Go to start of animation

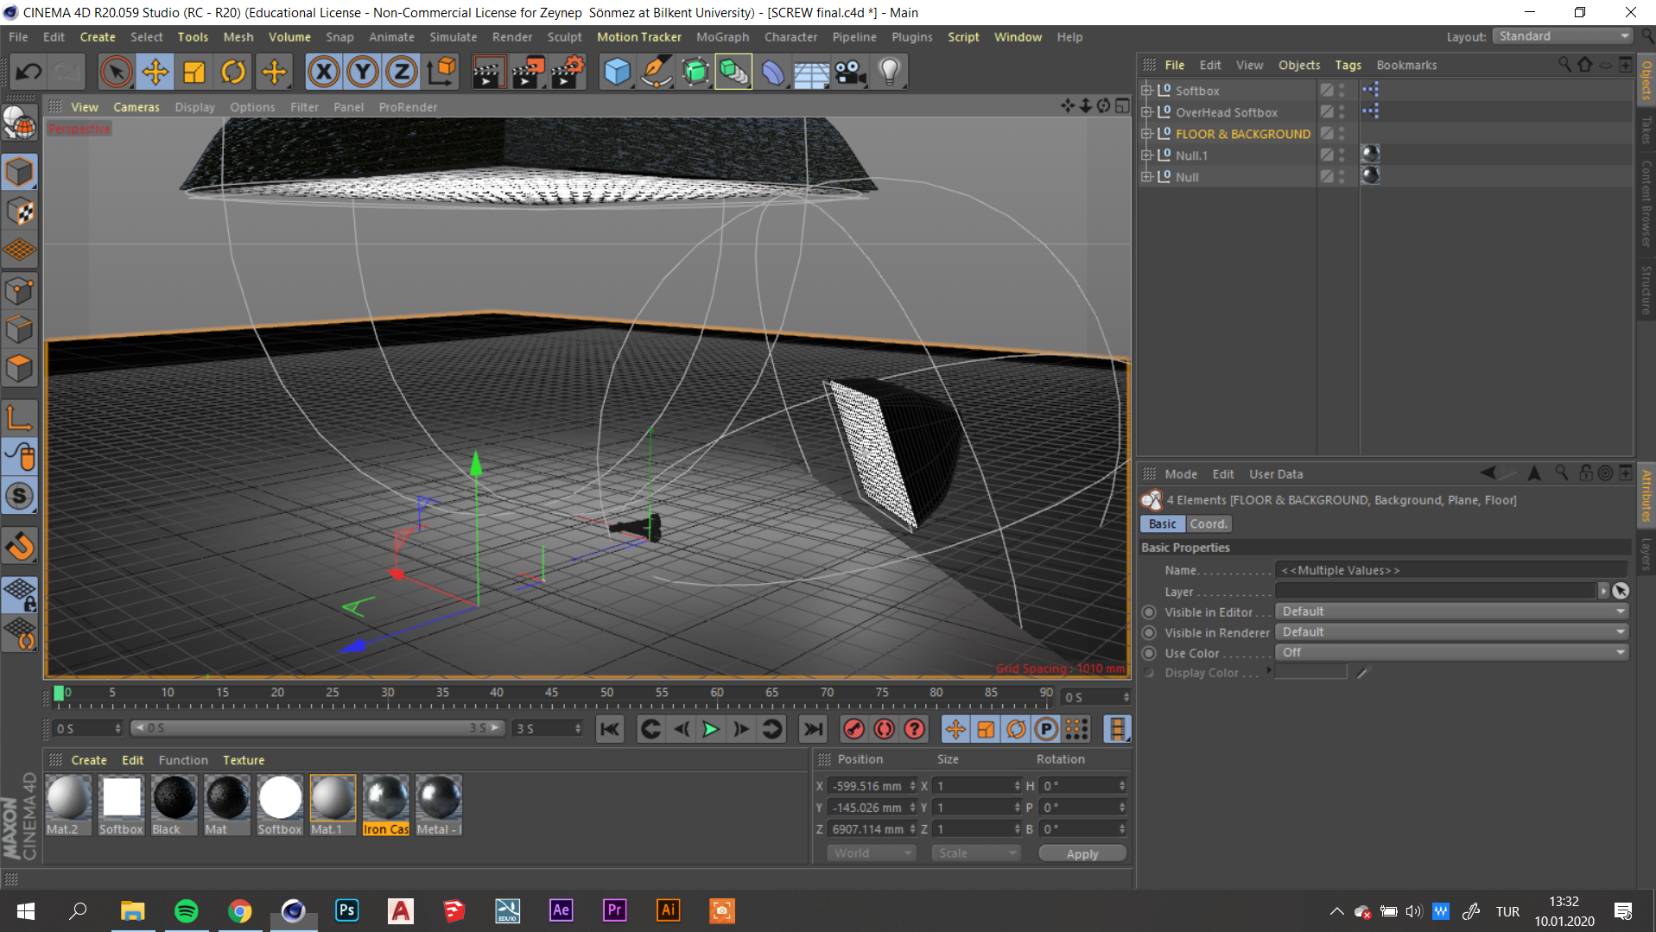coord(610,729)
